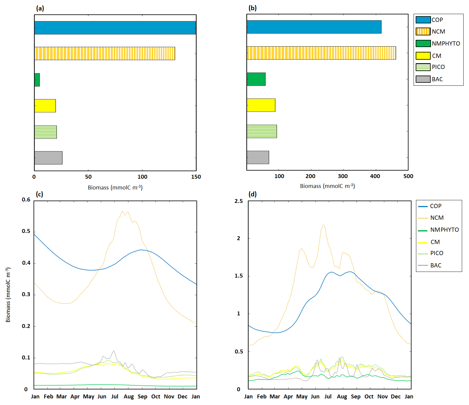The width and height of the screenshot is (469, 405).
Task: Select the green NMPHYTO bar in panel (b)
Action: point(256,79)
